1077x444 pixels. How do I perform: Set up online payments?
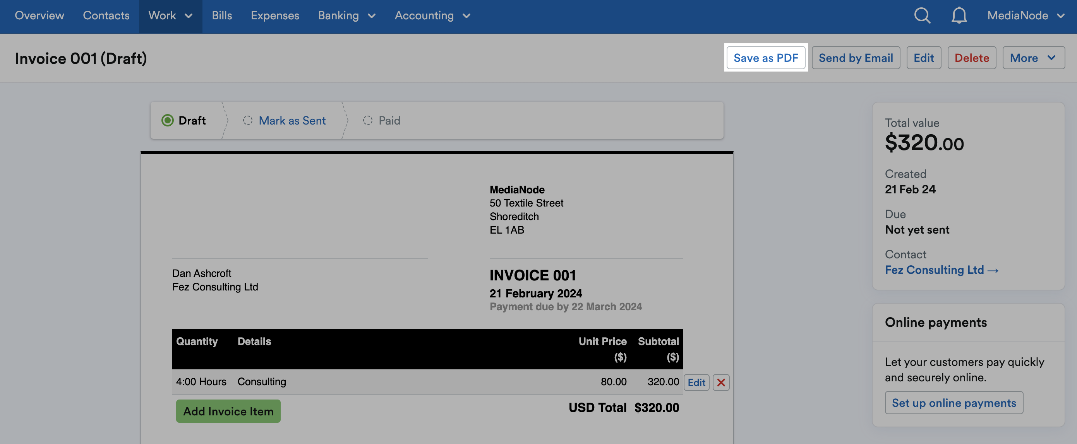point(954,403)
